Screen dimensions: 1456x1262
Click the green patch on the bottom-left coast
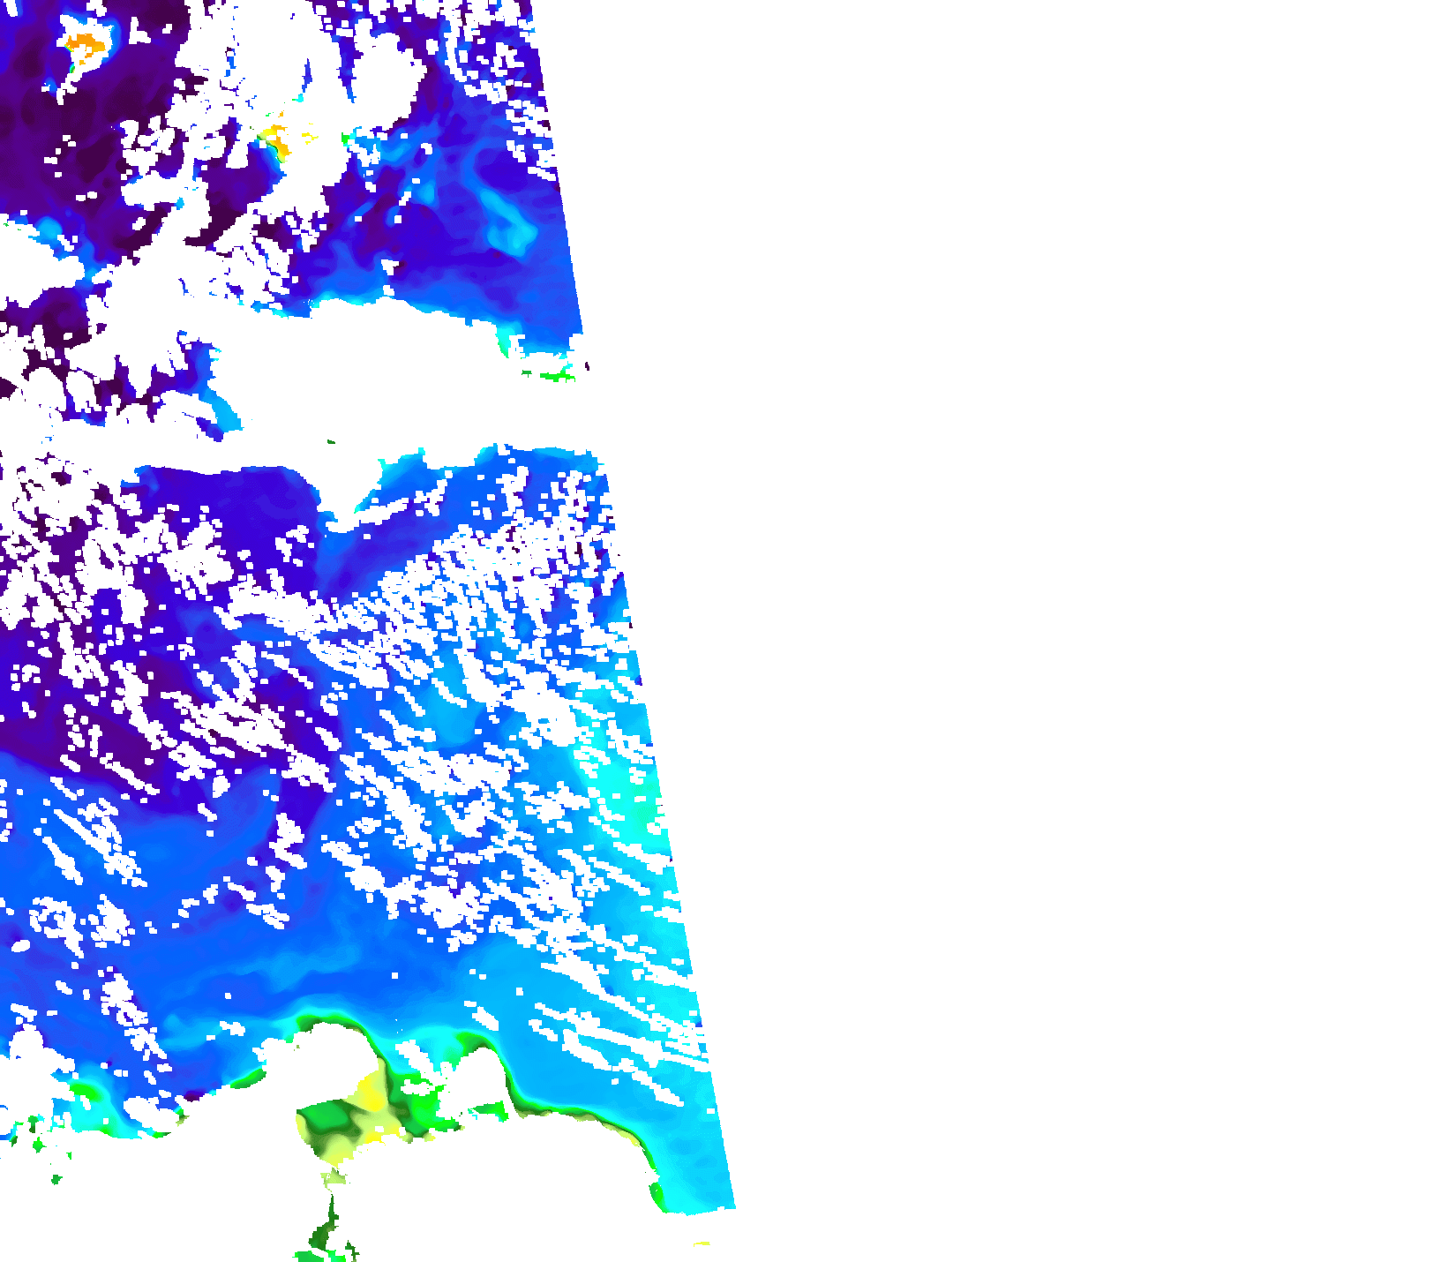[x=84, y=1092]
